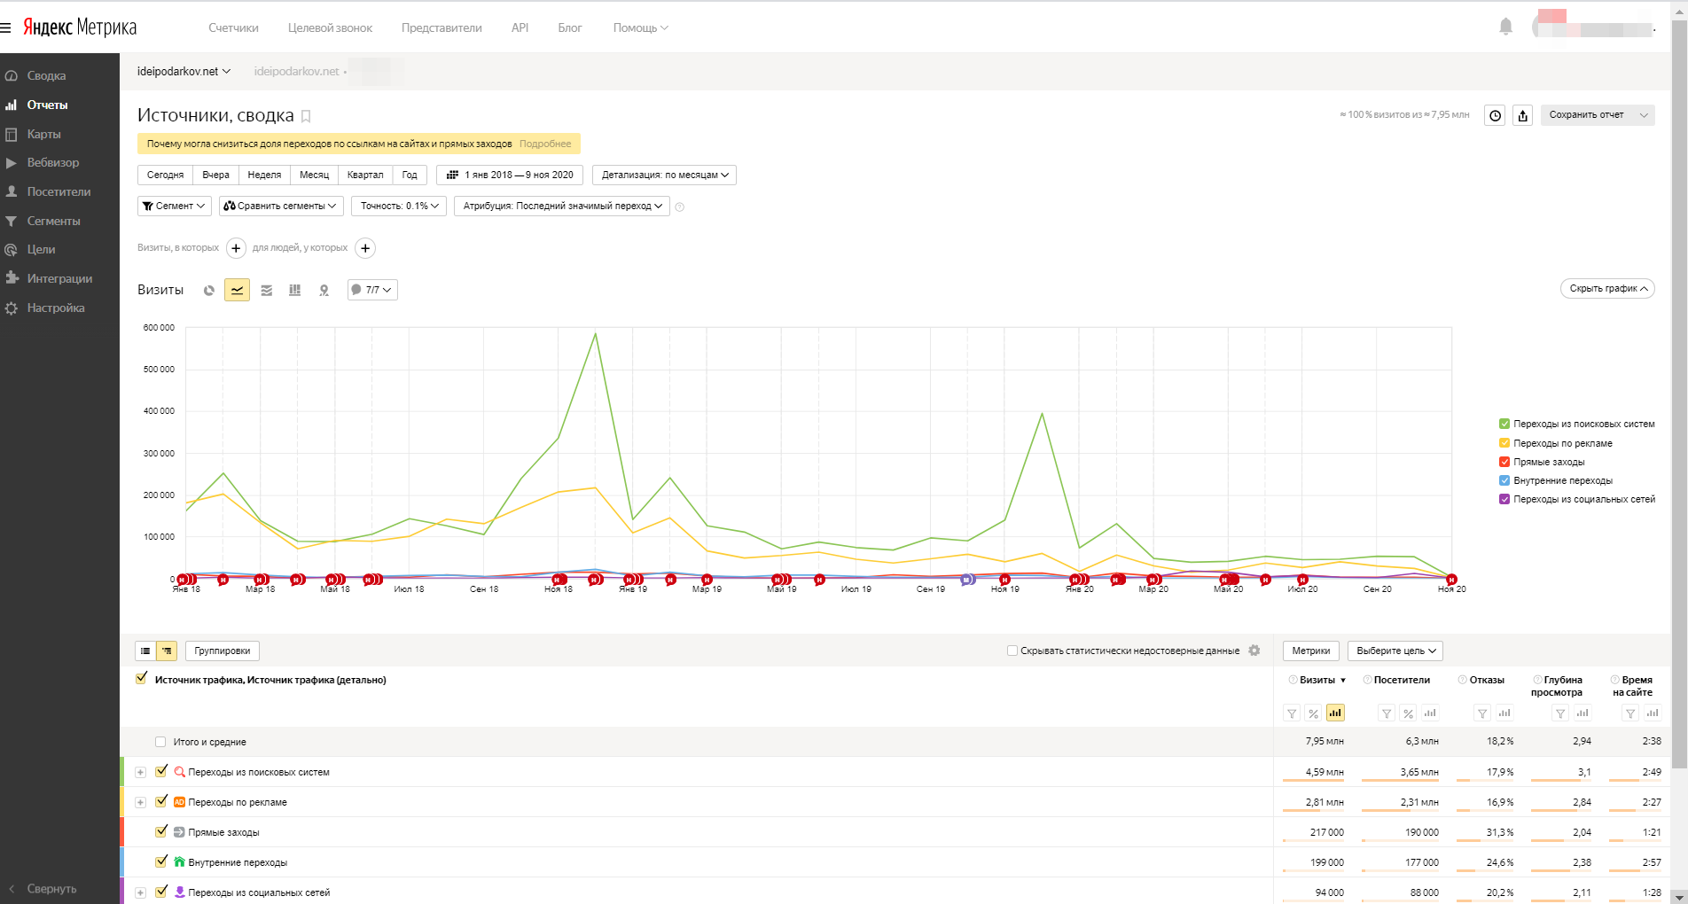Uncheck the Прямые заходы row checkbox
The width and height of the screenshot is (1688, 904).
pos(161,831)
